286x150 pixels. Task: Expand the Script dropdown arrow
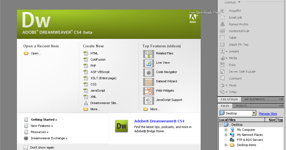pyautogui.click(x=227, y=92)
